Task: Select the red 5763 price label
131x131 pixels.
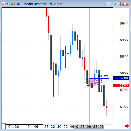Action: click(121, 85)
